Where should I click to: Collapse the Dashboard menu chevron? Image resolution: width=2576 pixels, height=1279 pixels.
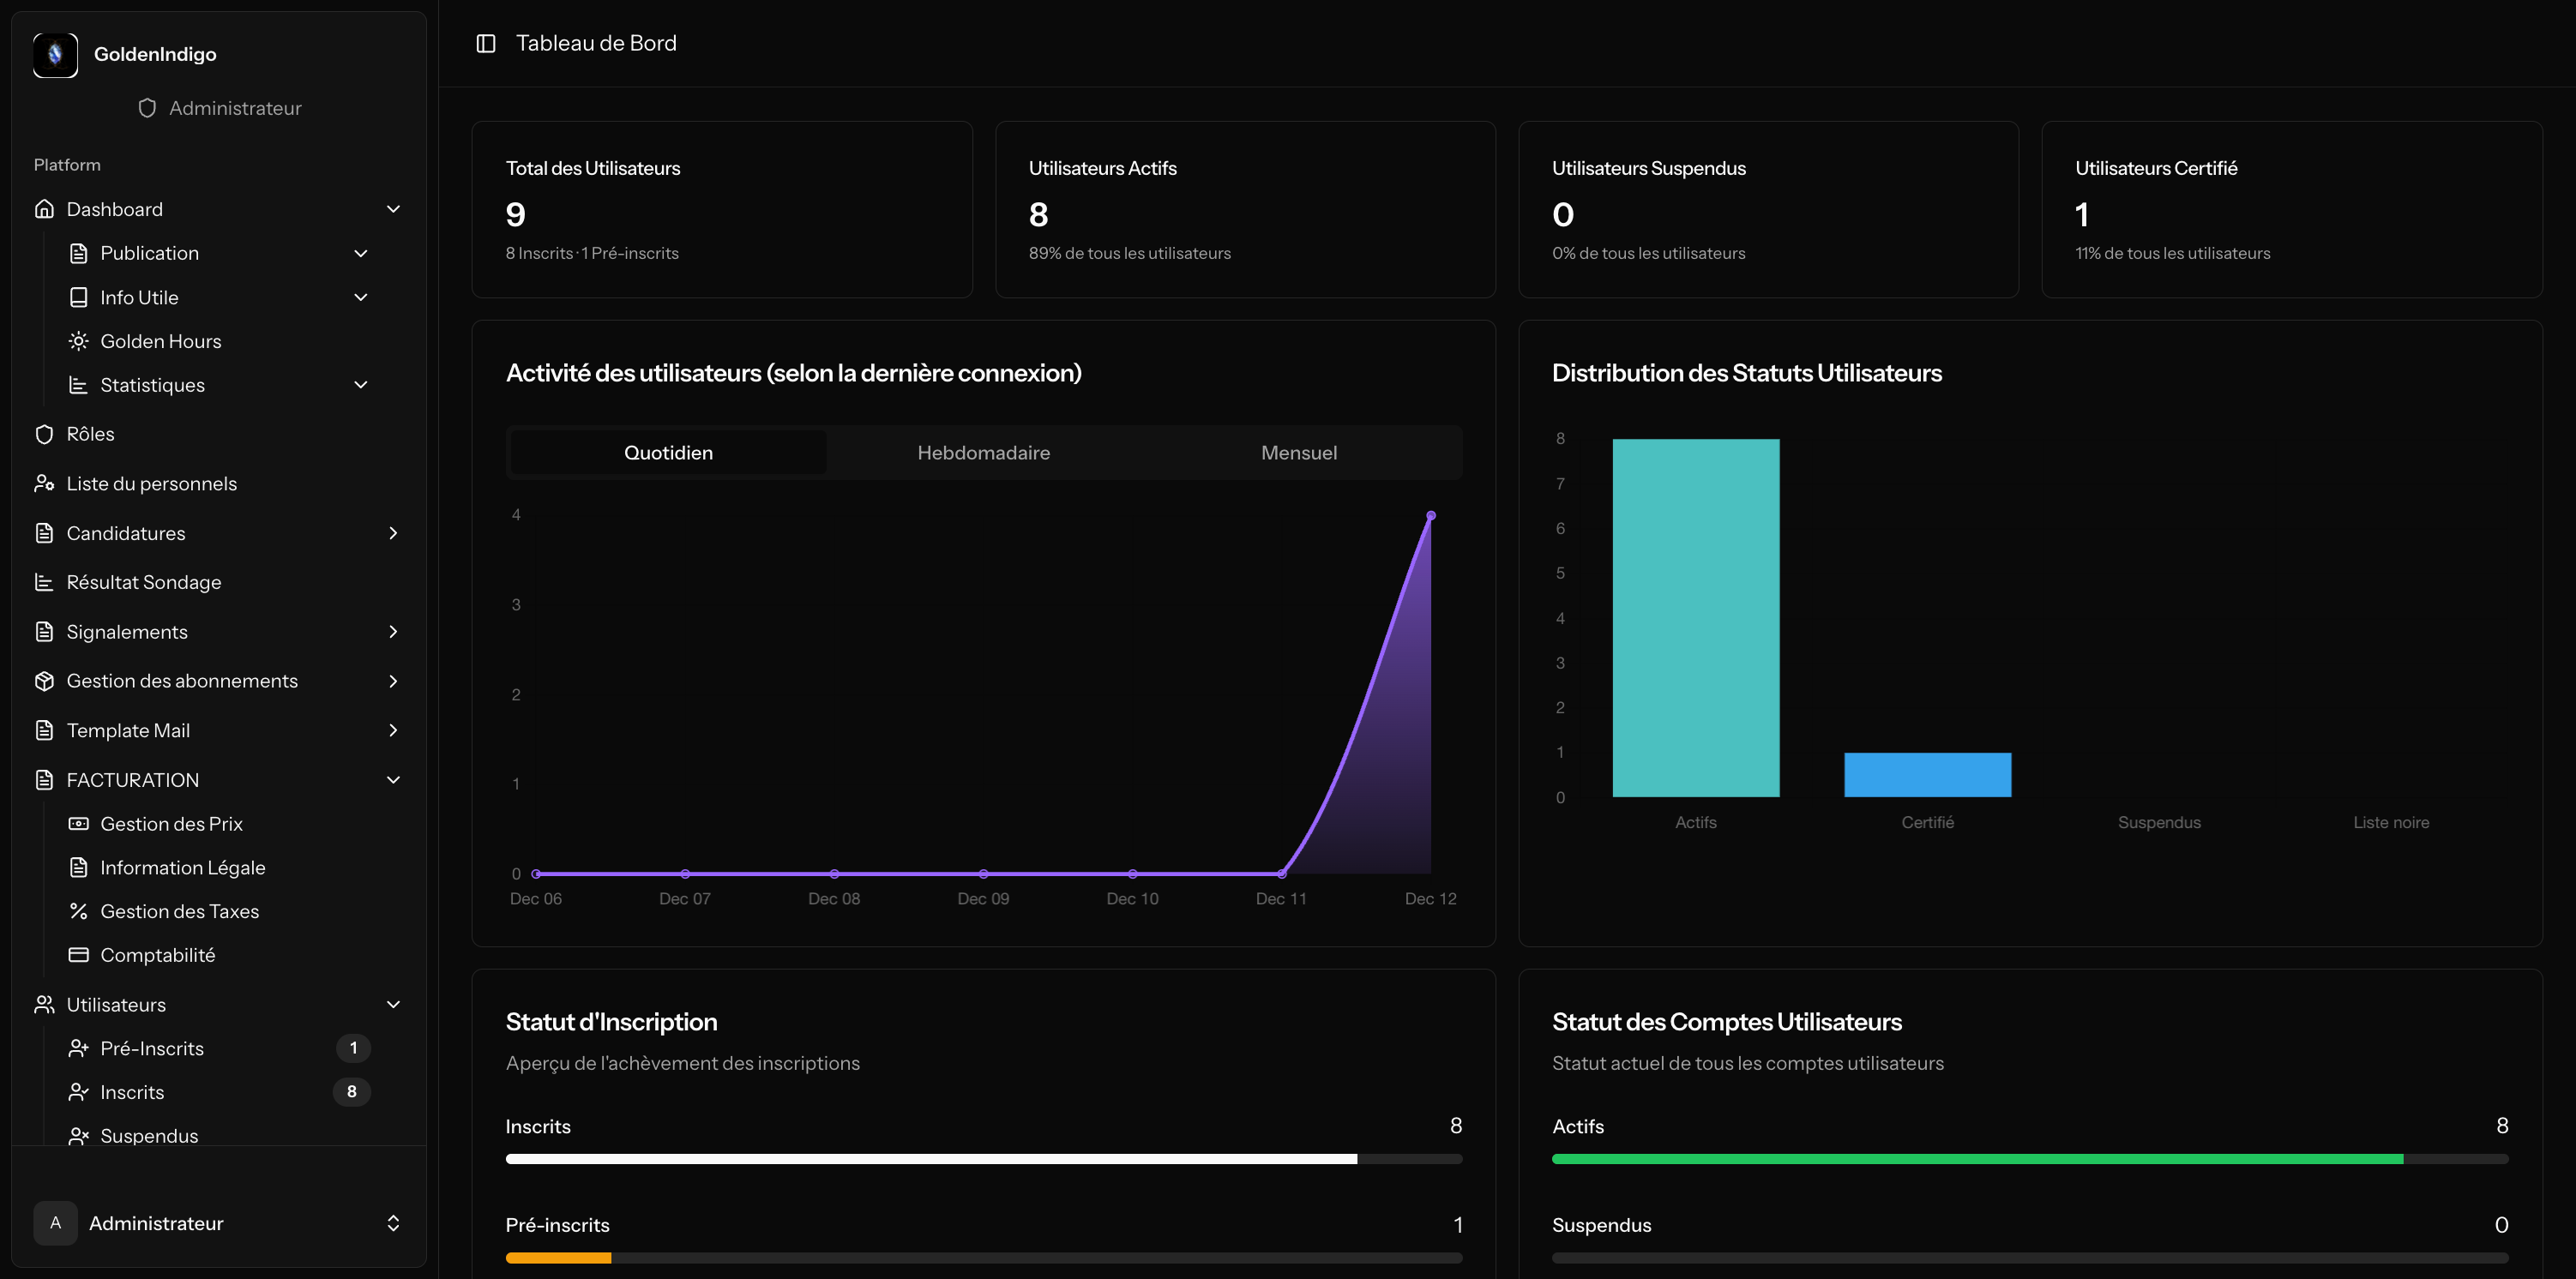tap(393, 209)
